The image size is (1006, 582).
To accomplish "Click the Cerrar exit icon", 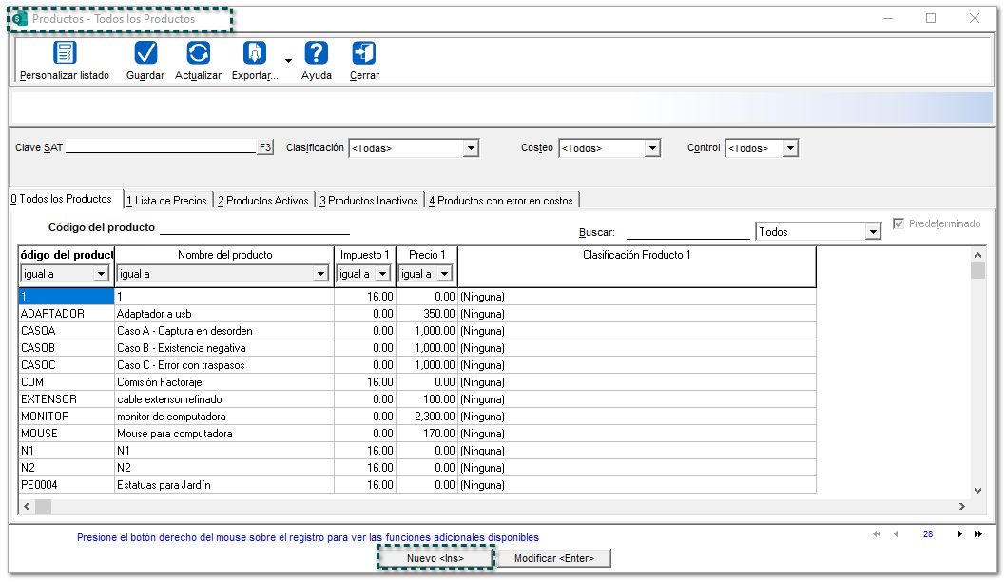I will [363, 53].
